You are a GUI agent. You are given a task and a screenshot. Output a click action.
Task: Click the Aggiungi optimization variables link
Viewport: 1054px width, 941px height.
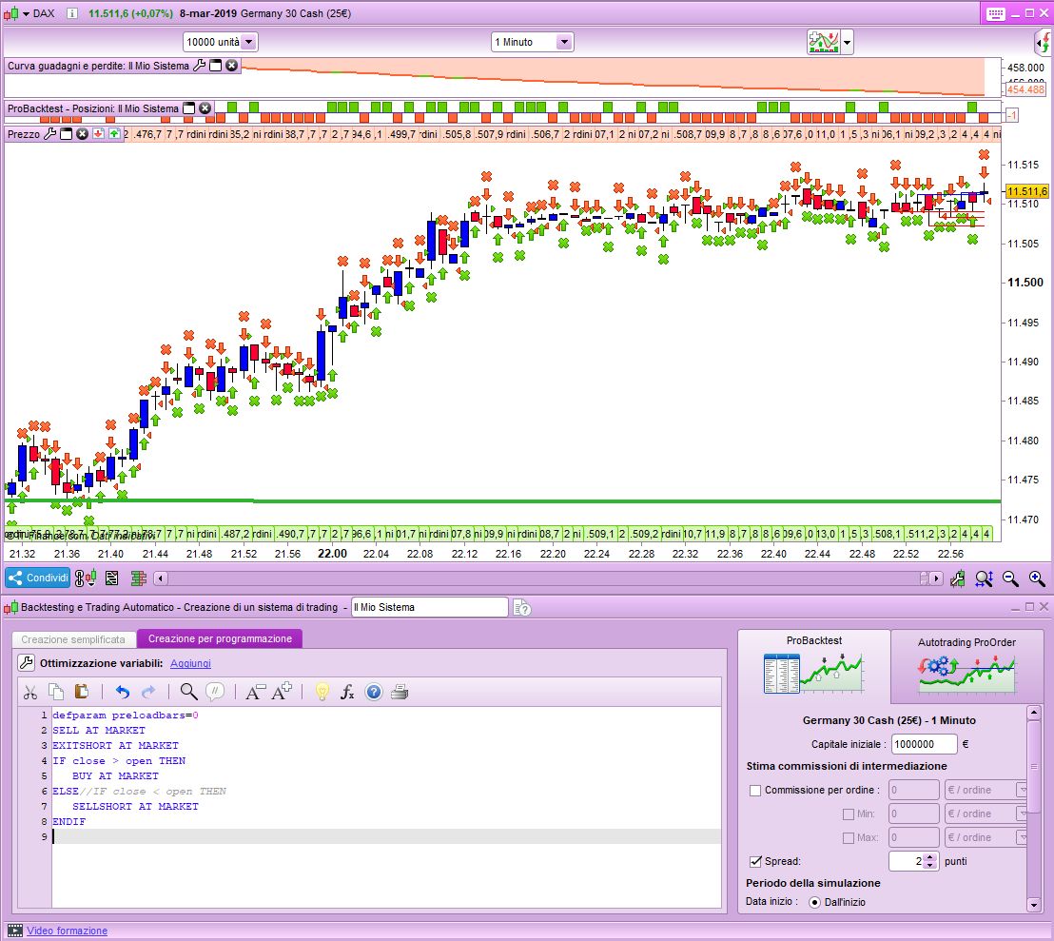[190, 663]
